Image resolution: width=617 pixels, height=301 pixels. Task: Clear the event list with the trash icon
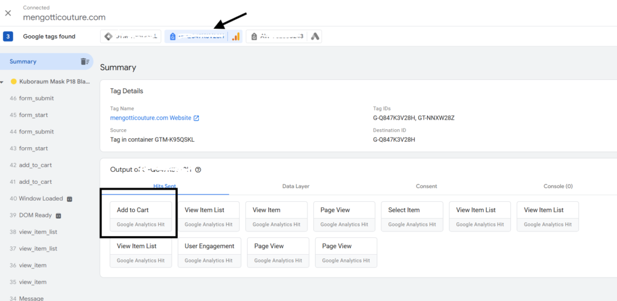click(84, 61)
